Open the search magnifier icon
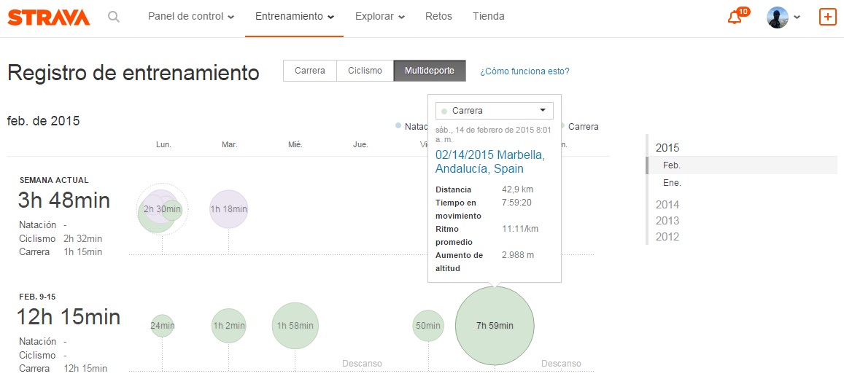This screenshot has height=387, width=844. point(114,17)
